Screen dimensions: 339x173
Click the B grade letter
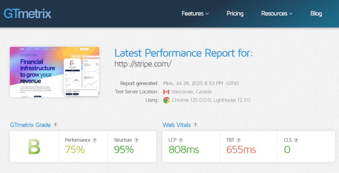(x=34, y=147)
